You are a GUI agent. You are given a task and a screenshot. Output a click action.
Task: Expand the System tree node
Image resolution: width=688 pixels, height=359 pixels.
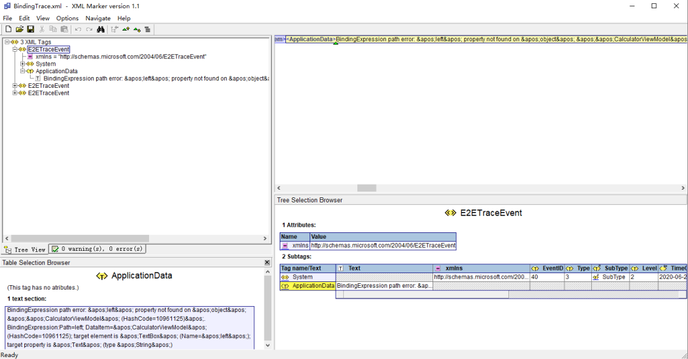(x=22, y=64)
